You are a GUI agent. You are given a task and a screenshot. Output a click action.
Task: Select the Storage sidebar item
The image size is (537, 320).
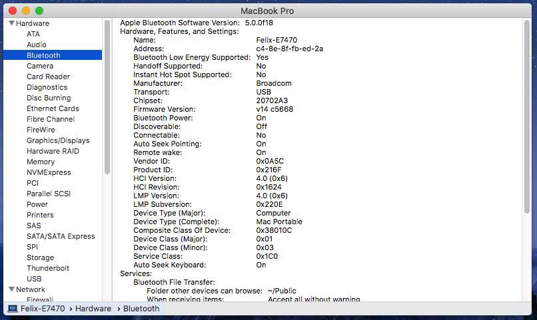tap(40, 257)
